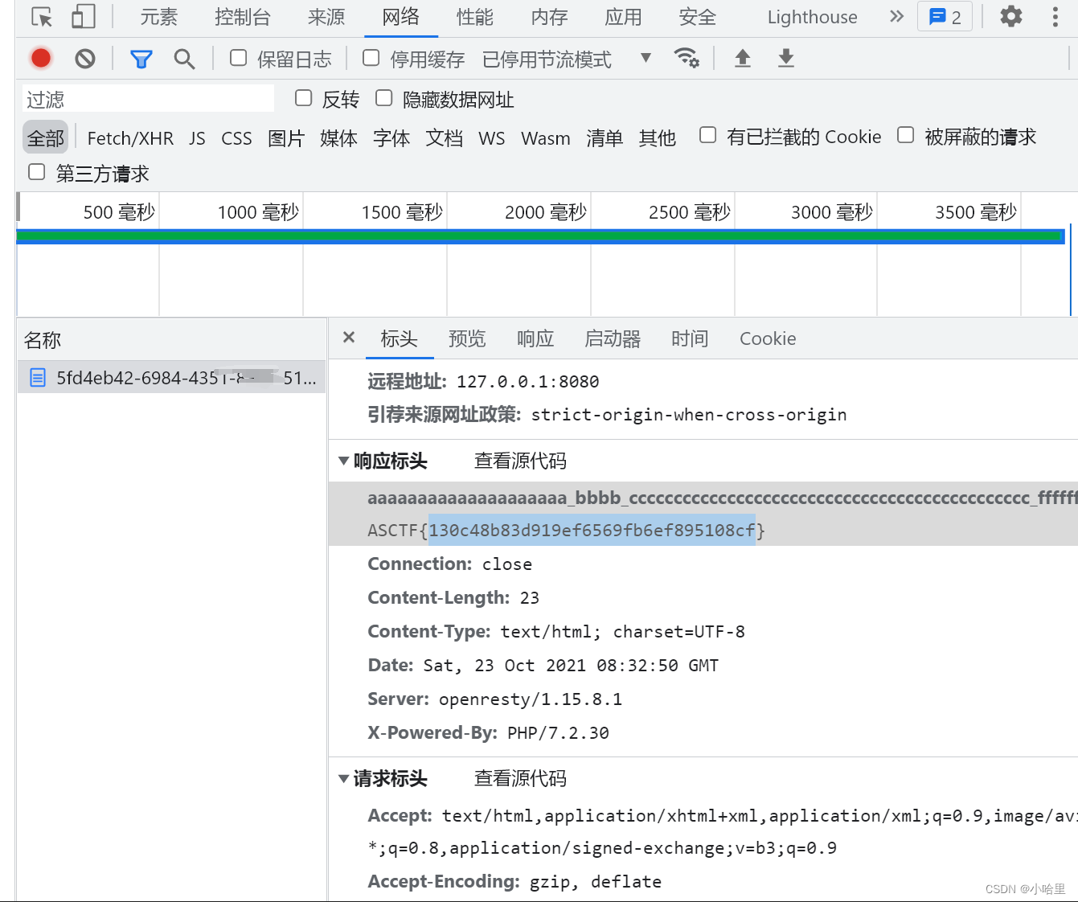Open network search magnifier icon
The height and width of the screenshot is (902, 1078).
point(184,59)
